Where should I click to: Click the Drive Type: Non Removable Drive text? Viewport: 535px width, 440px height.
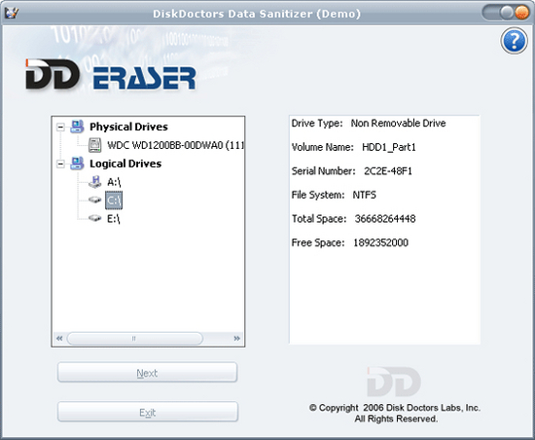point(369,124)
